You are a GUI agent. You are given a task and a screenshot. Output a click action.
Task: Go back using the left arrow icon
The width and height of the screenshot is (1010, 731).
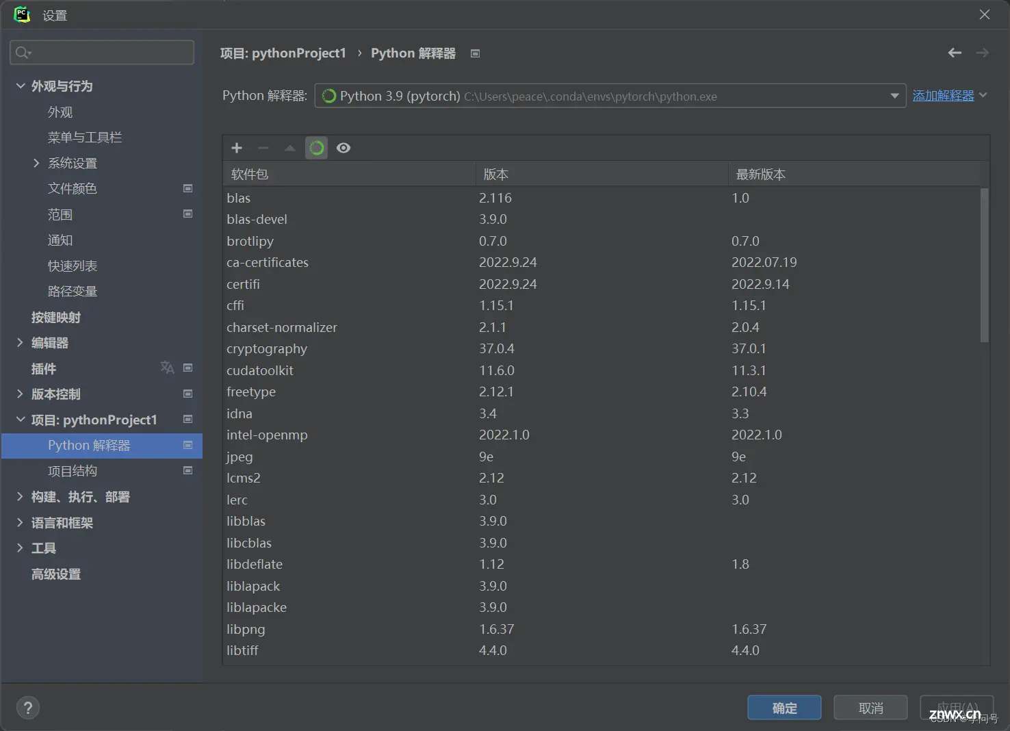pyautogui.click(x=955, y=53)
